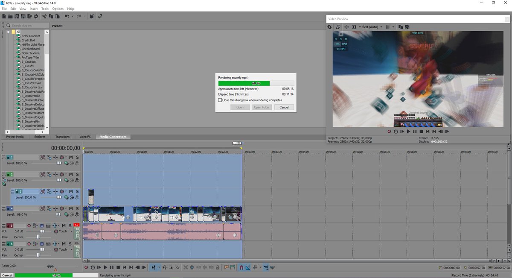Click the Insert Region icon
Viewport: 512px width, 278px height.
(x=233, y=267)
